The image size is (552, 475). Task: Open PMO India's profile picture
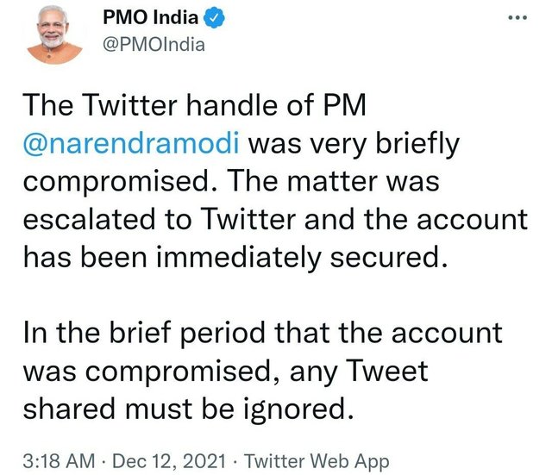pos(54,34)
